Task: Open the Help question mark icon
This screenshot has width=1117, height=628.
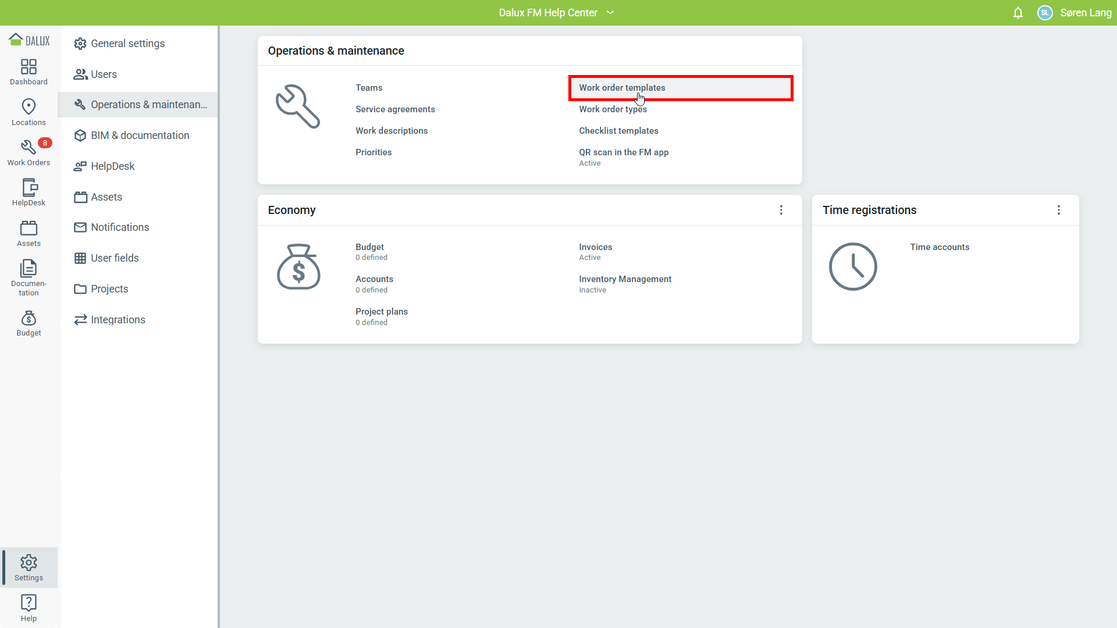Action: [29, 608]
